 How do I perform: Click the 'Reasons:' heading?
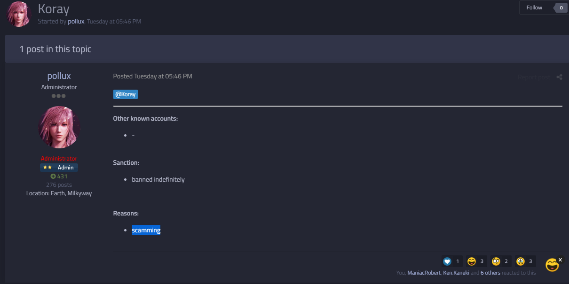pyautogui.click(x=126, y=213)
